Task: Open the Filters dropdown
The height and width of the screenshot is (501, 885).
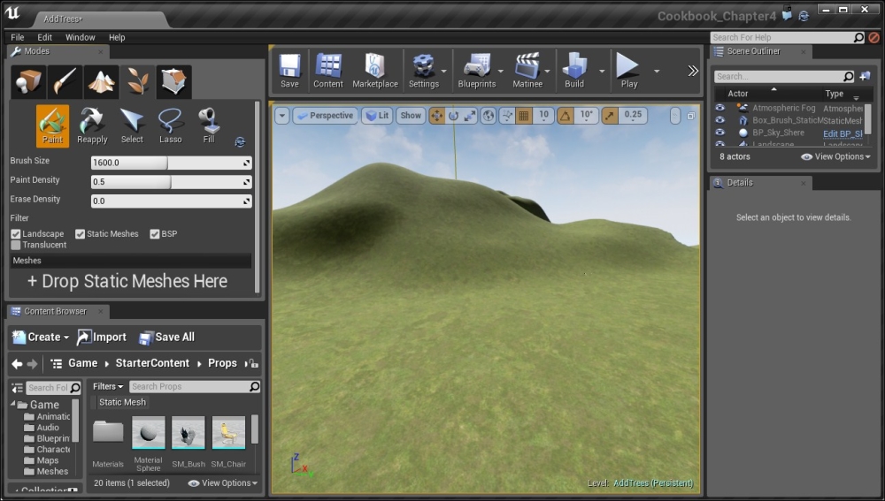Action: (x=108, y=387)
